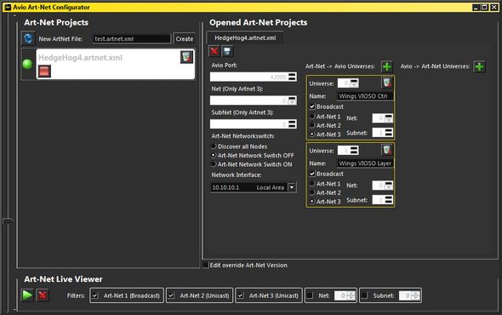
Task: Toggle Art-Net 1 (Broadcast) filter
Action: click(x=95, y=295)
